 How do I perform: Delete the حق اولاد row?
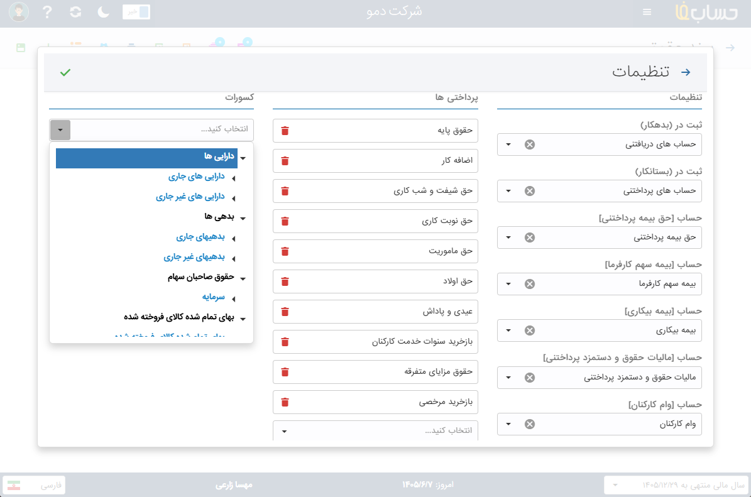pos(285,281)
